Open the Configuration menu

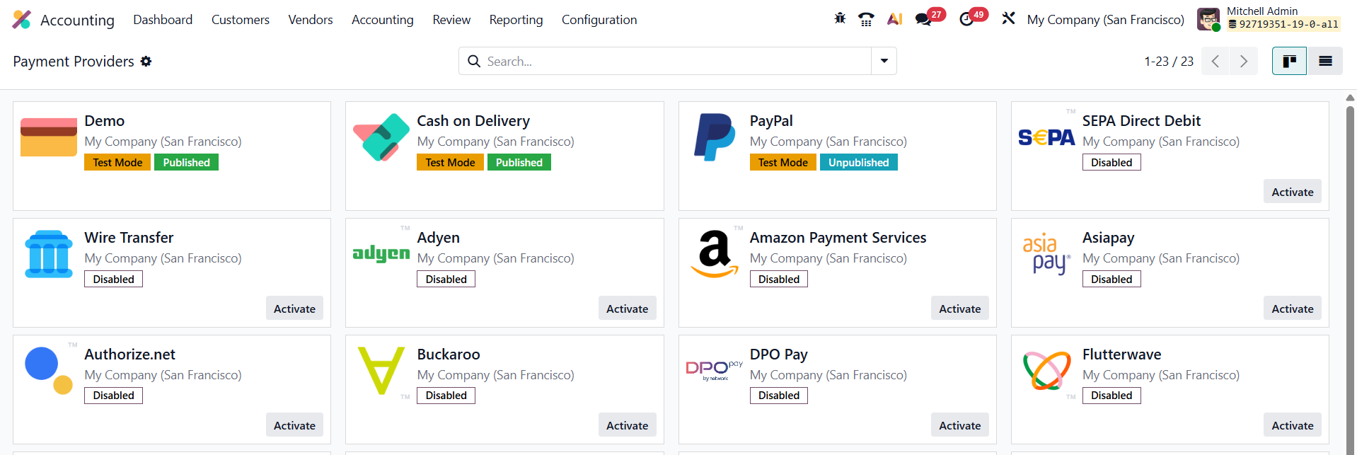click(599, 20)
